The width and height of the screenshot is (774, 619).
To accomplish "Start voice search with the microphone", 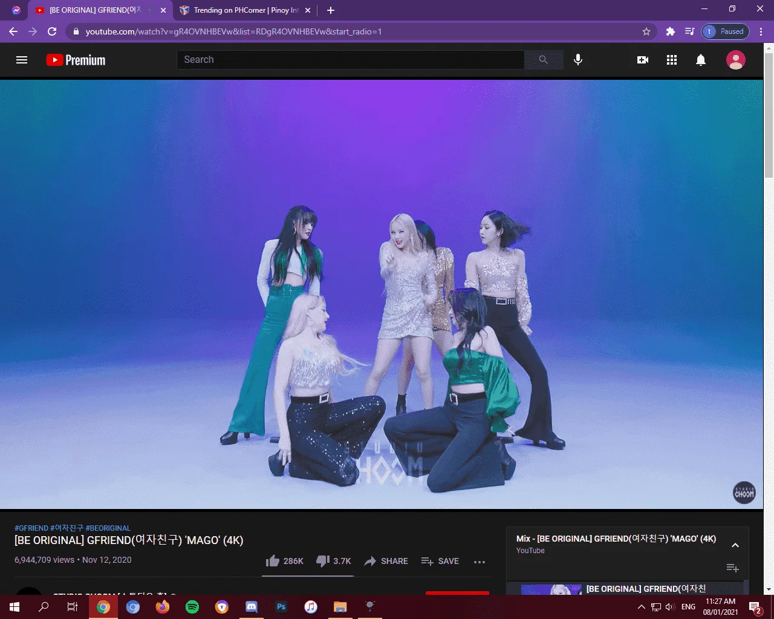I will coord(578,60).
